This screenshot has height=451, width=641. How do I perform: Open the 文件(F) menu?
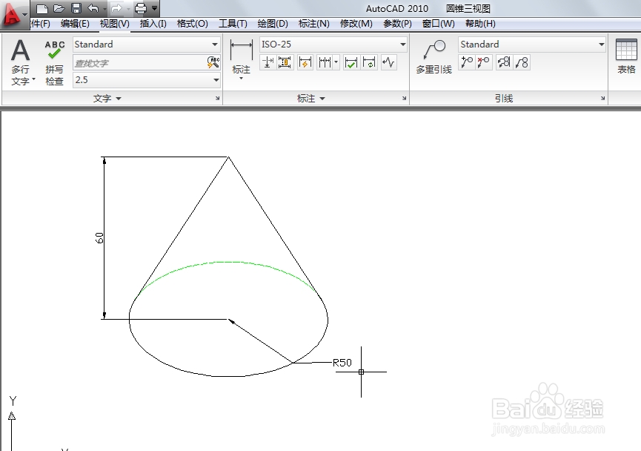41,24
